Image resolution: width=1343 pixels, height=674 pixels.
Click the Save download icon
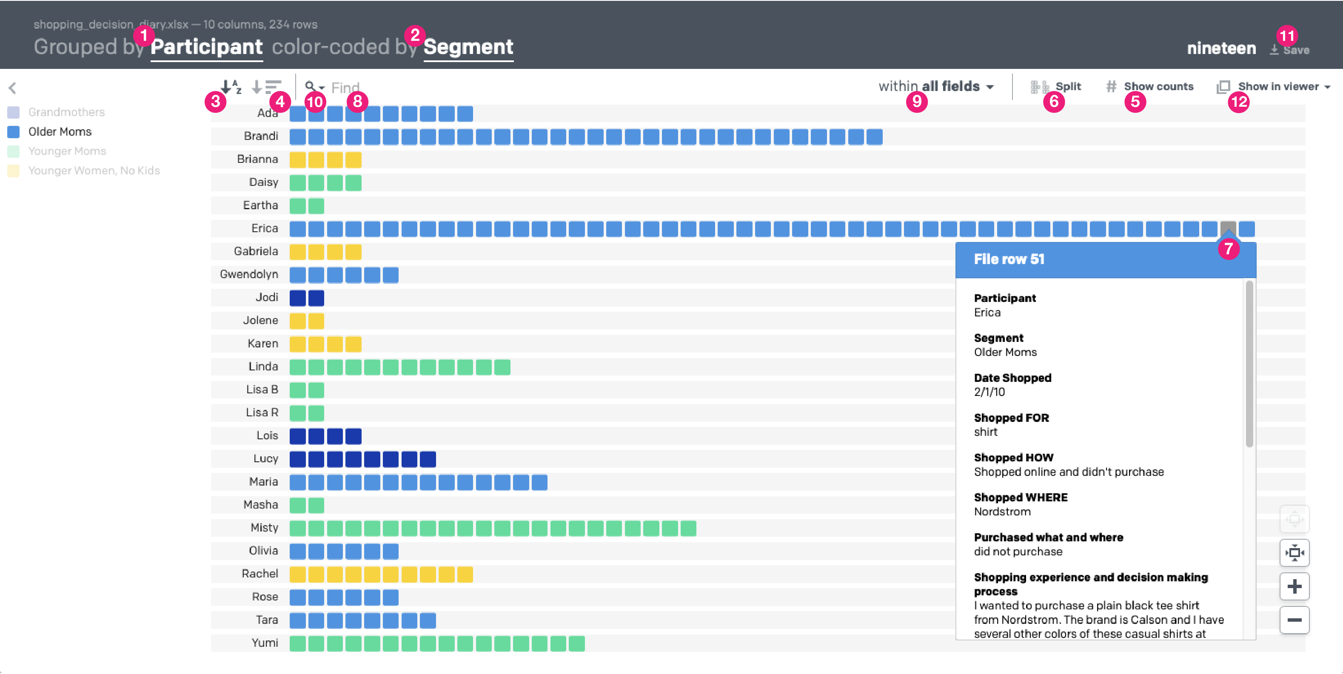click(1274, 50)
